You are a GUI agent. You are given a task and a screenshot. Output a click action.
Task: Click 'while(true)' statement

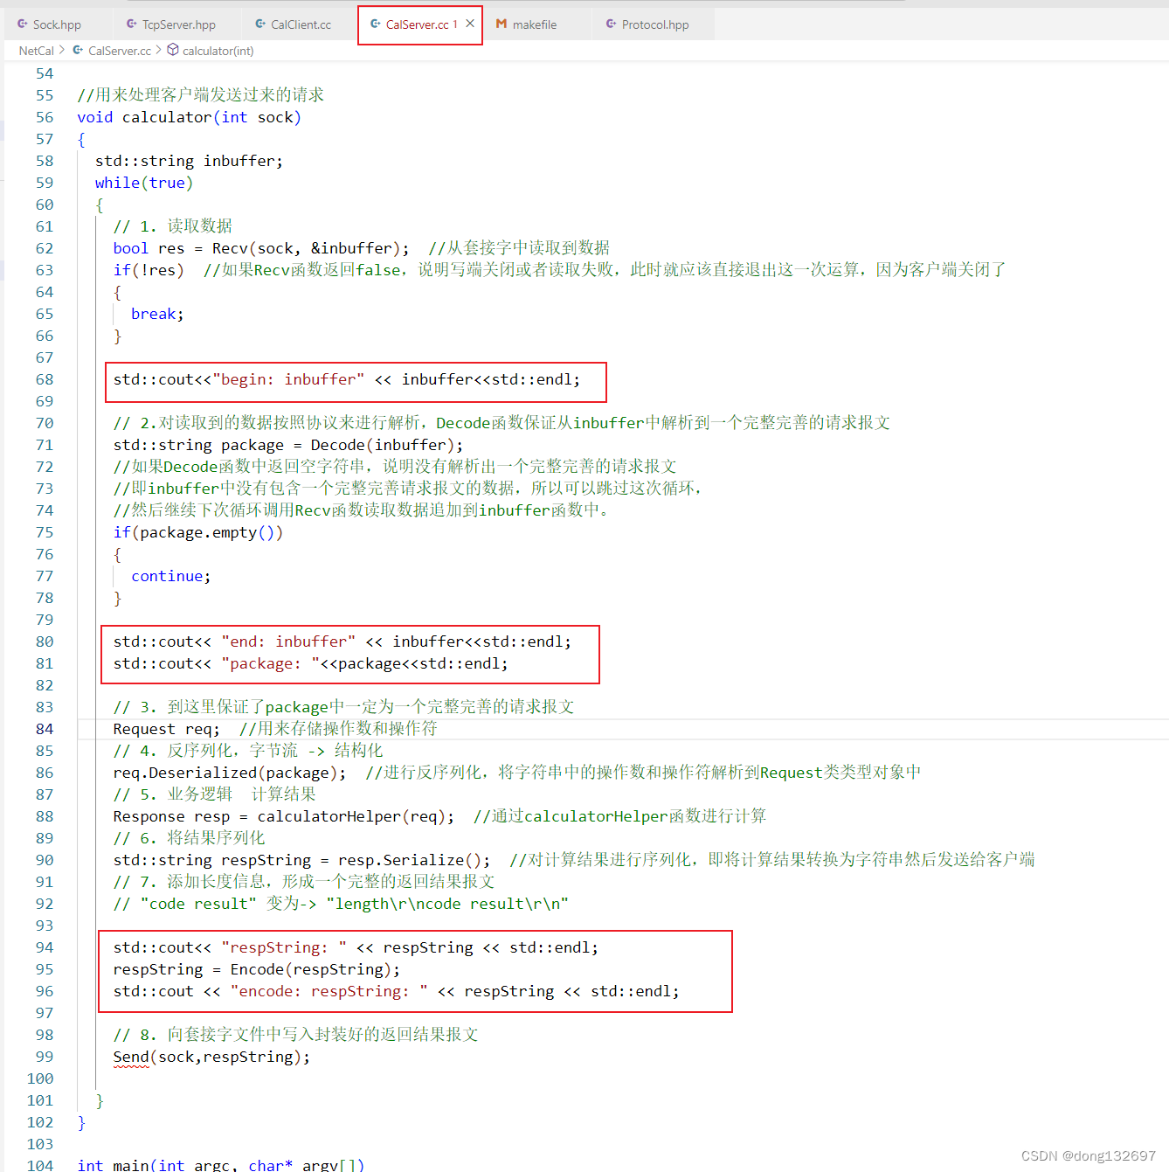click(144, 183)
